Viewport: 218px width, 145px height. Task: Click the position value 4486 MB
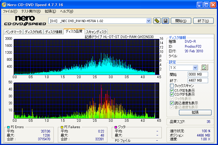[x=203, y=135]
